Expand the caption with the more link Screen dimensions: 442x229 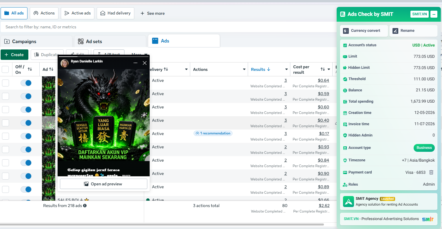(126, 175)
